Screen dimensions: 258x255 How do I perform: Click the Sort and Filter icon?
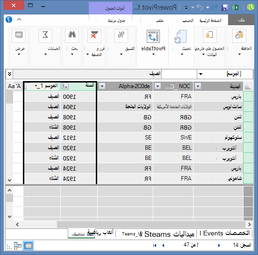(x=94, y=35)
